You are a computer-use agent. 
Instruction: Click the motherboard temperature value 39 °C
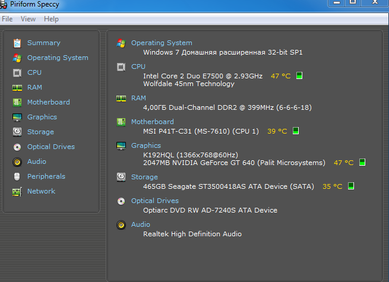tap(277, 131)
